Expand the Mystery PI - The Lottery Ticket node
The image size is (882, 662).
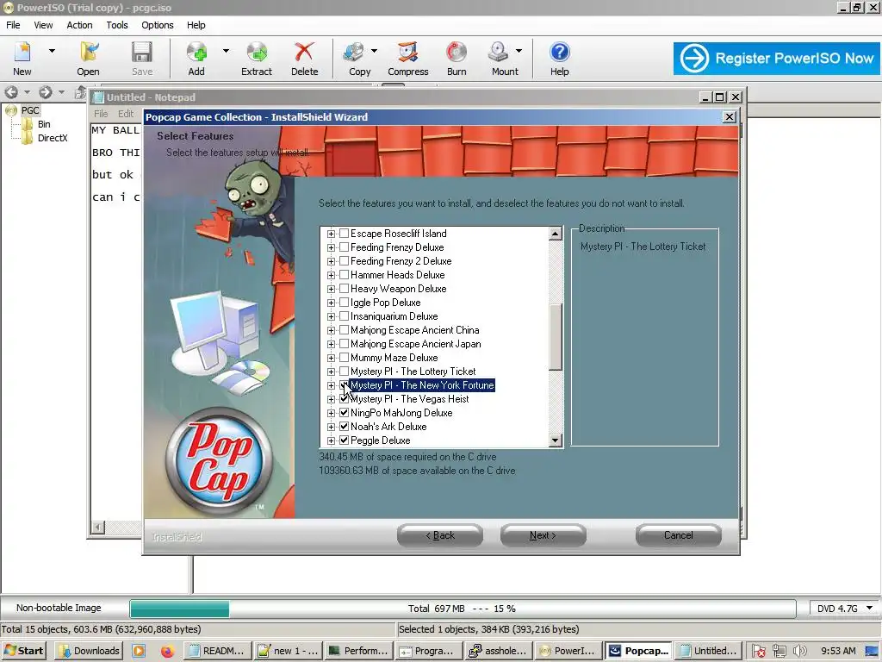pyautogui.click(x=332, y=372)
